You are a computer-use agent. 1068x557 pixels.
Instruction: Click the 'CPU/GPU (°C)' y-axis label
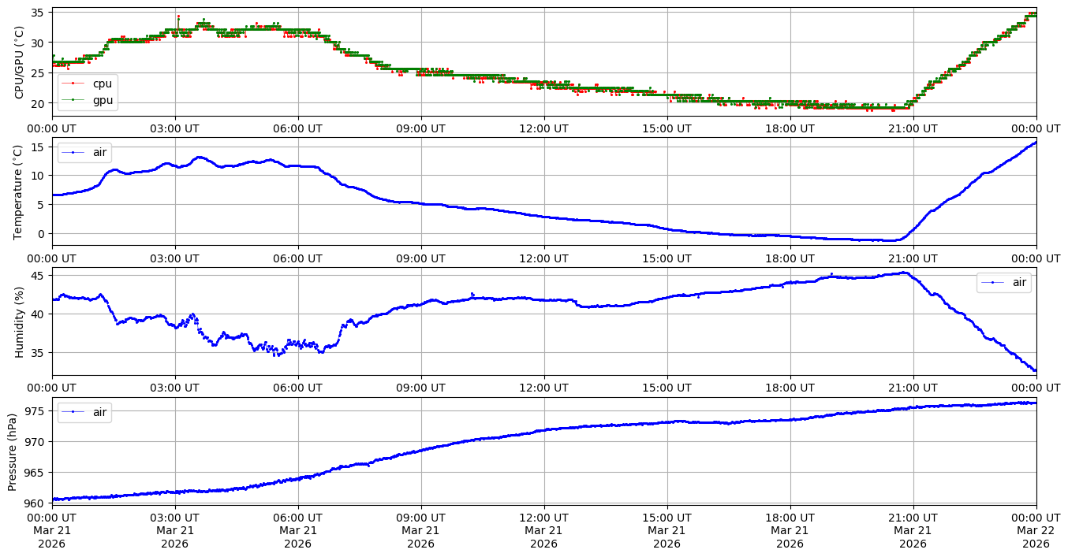point(20,62)
